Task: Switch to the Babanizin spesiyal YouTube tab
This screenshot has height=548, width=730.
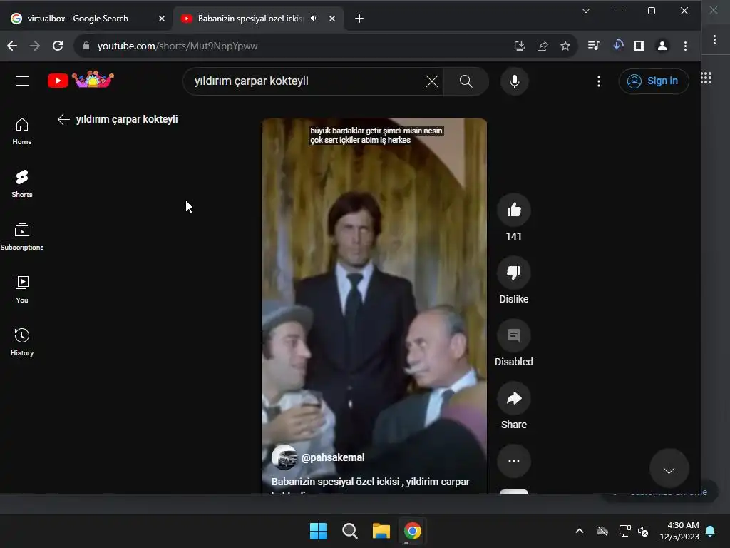Action: tap(250, 19)
